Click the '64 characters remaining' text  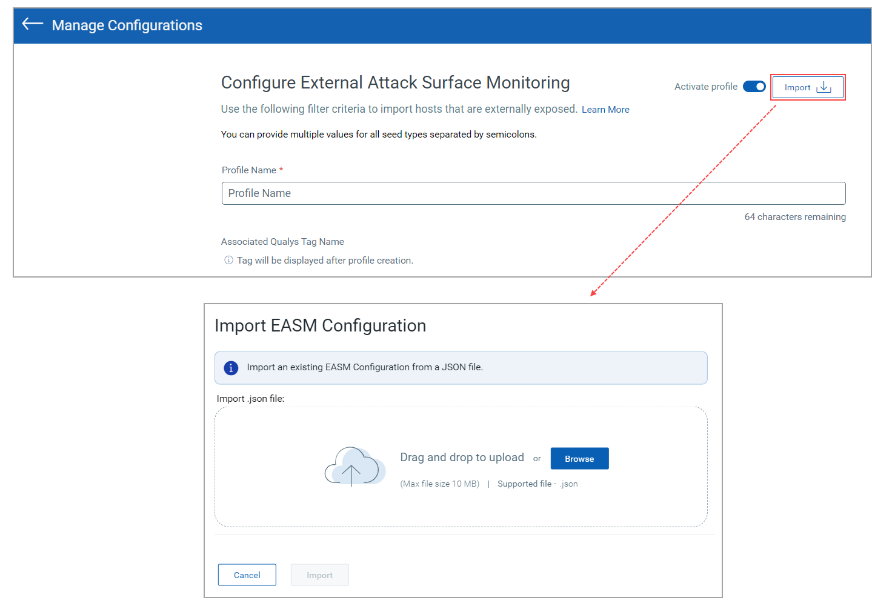tap(795, 217)
